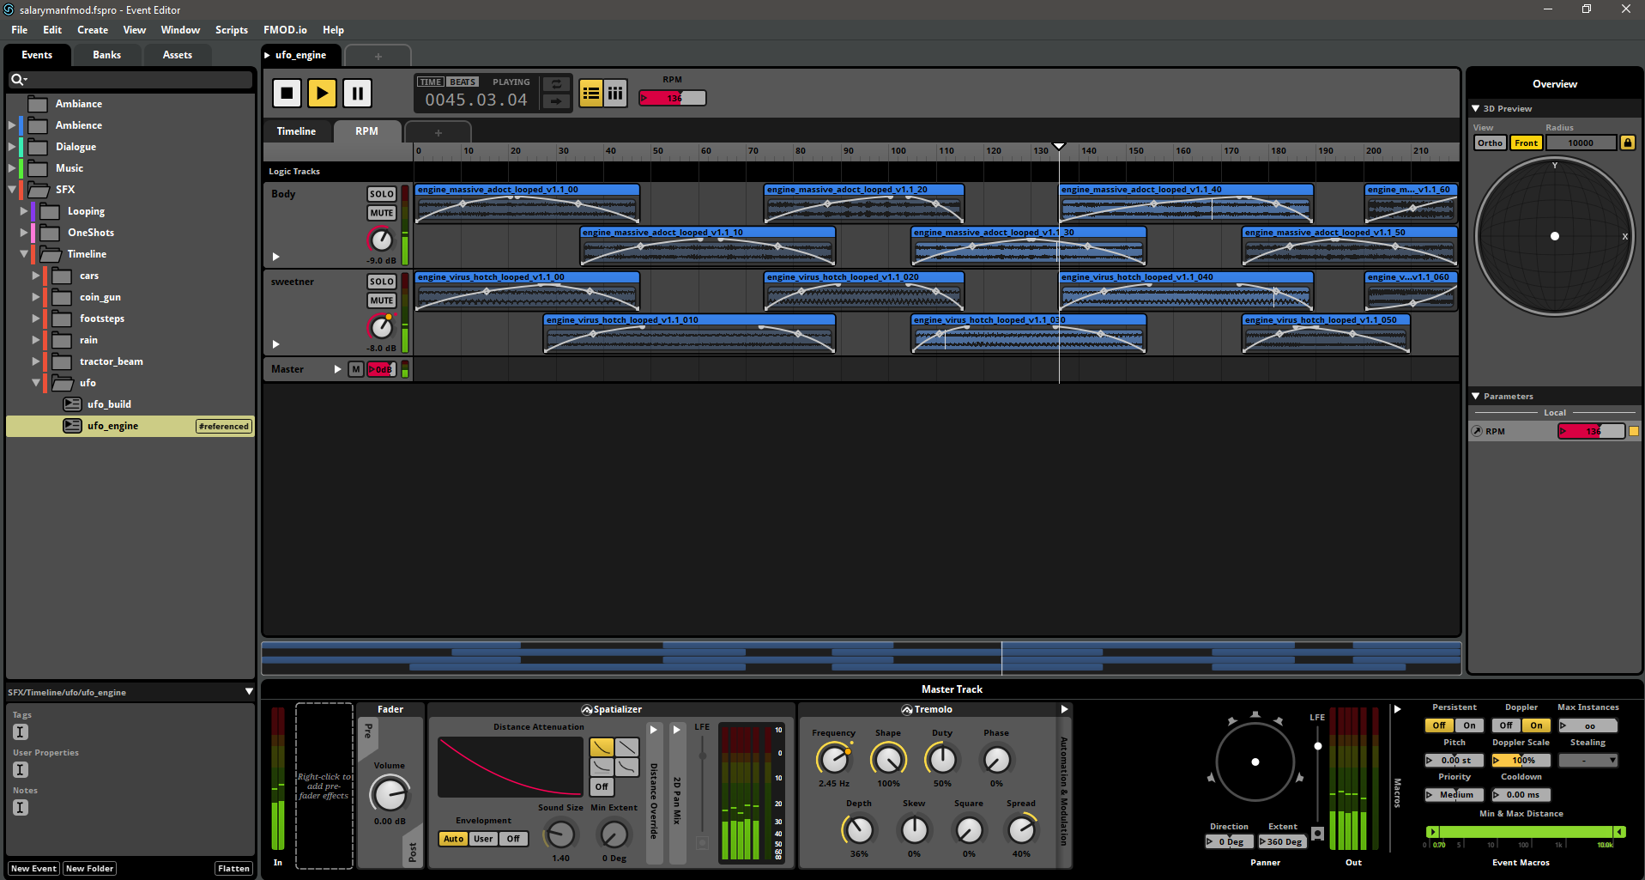Image resolution: width=1645 pixels, height=880 pixels.
Task: Click the Tremolo Frequency knob
Action: [833, 759]
